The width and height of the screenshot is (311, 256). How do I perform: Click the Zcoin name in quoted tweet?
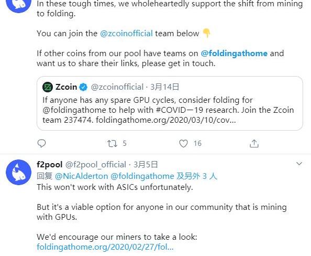point(66,87)
